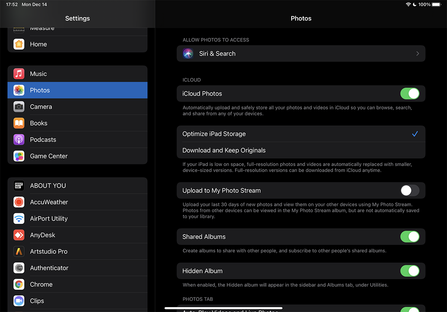
Task: Enable Upload to My Photo Stream
Action: point(409,191)
